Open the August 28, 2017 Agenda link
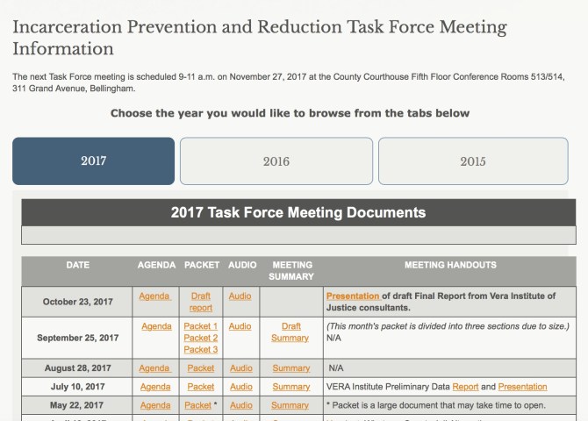 (154, 368)
